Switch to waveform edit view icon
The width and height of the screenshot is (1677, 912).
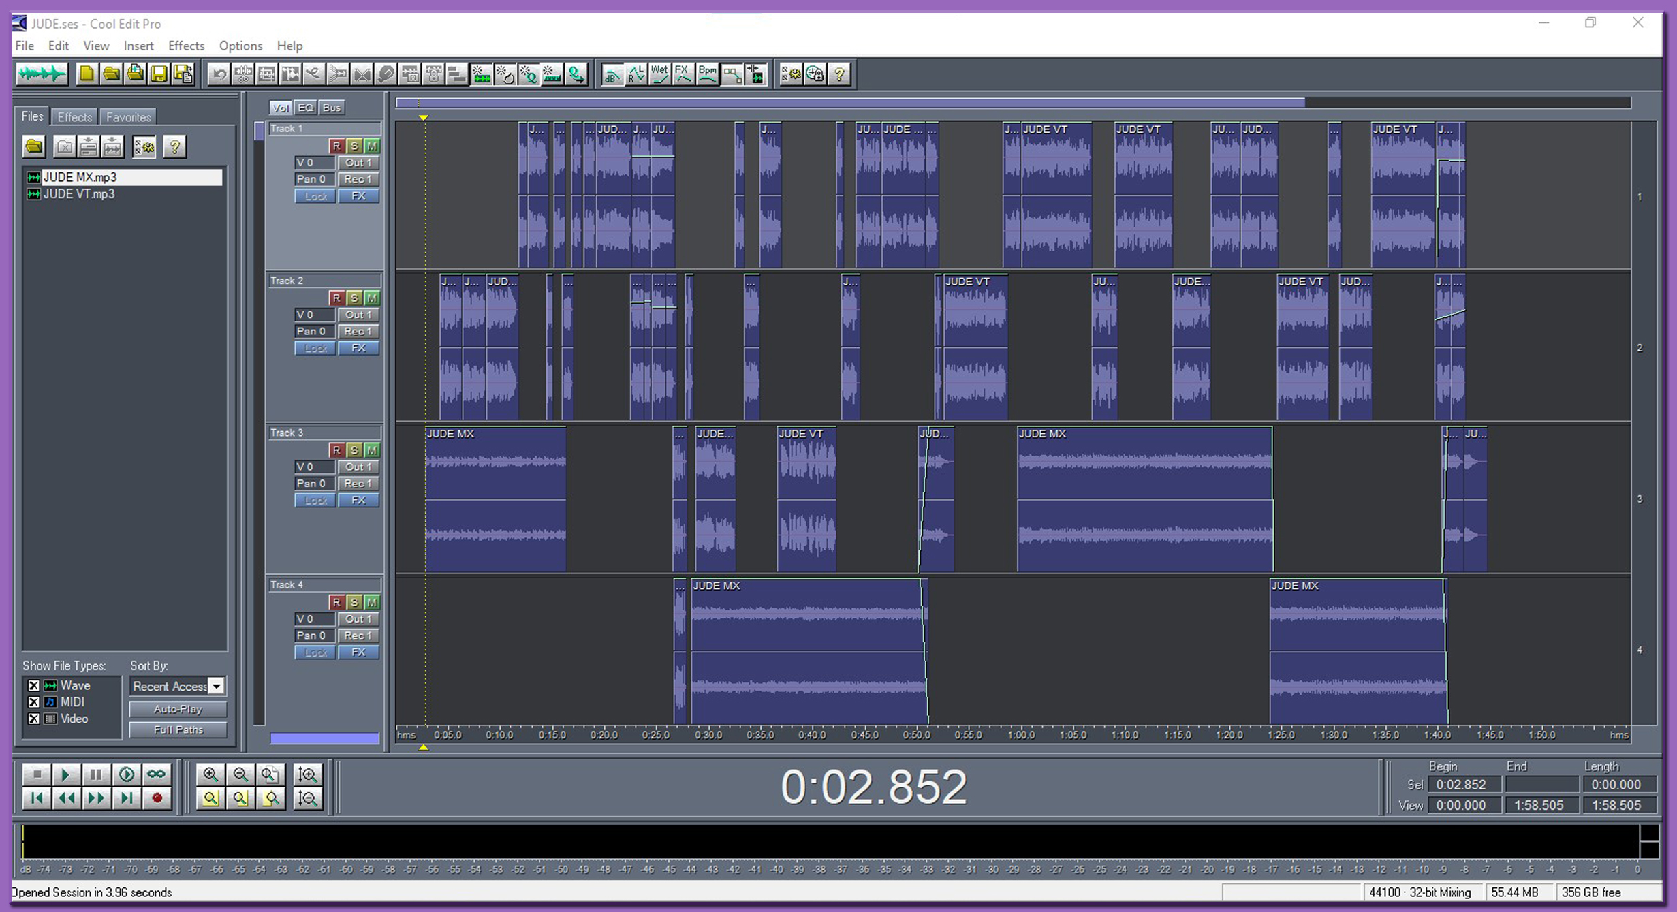42,74
